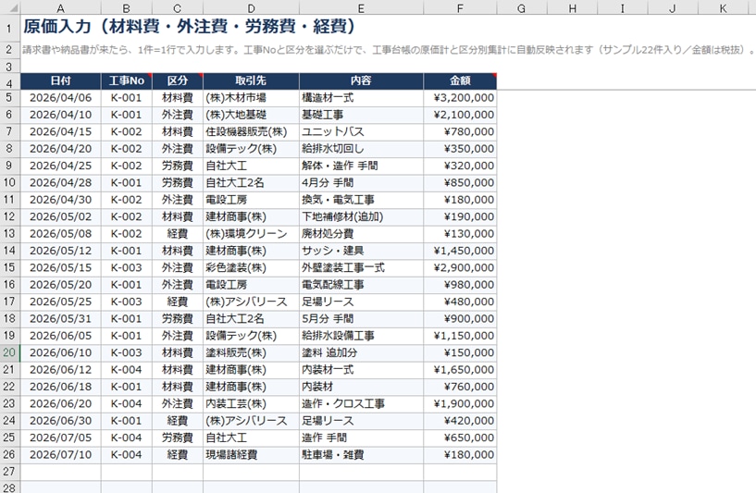Click the 内容 header cell
This screenshot has width=756, height=493.
tap(361, 81)
